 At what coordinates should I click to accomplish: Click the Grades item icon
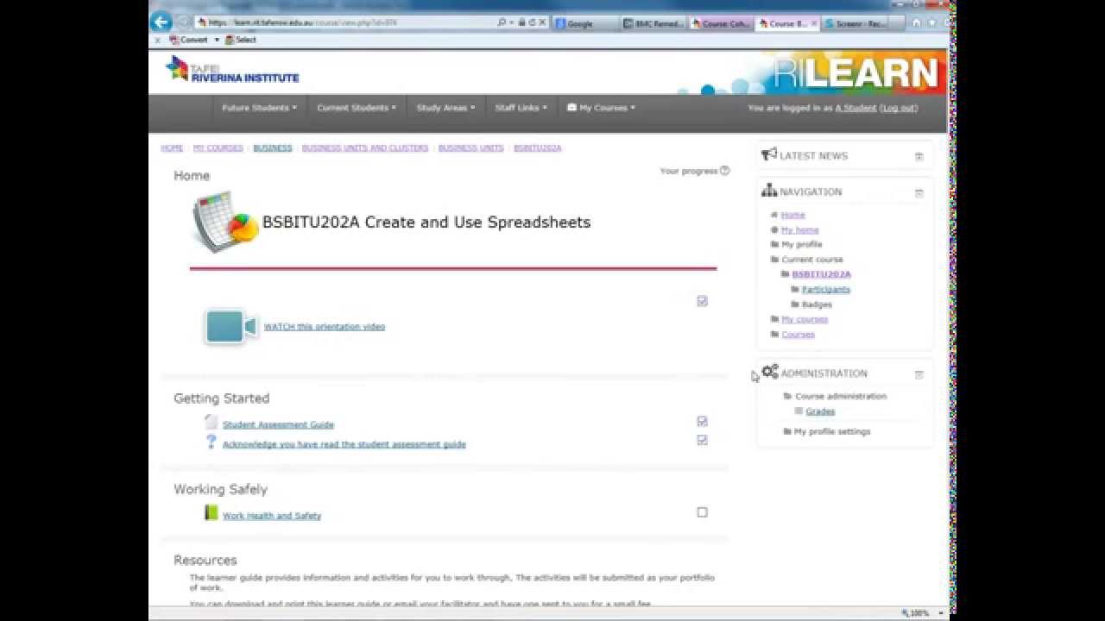pos(799,411)
